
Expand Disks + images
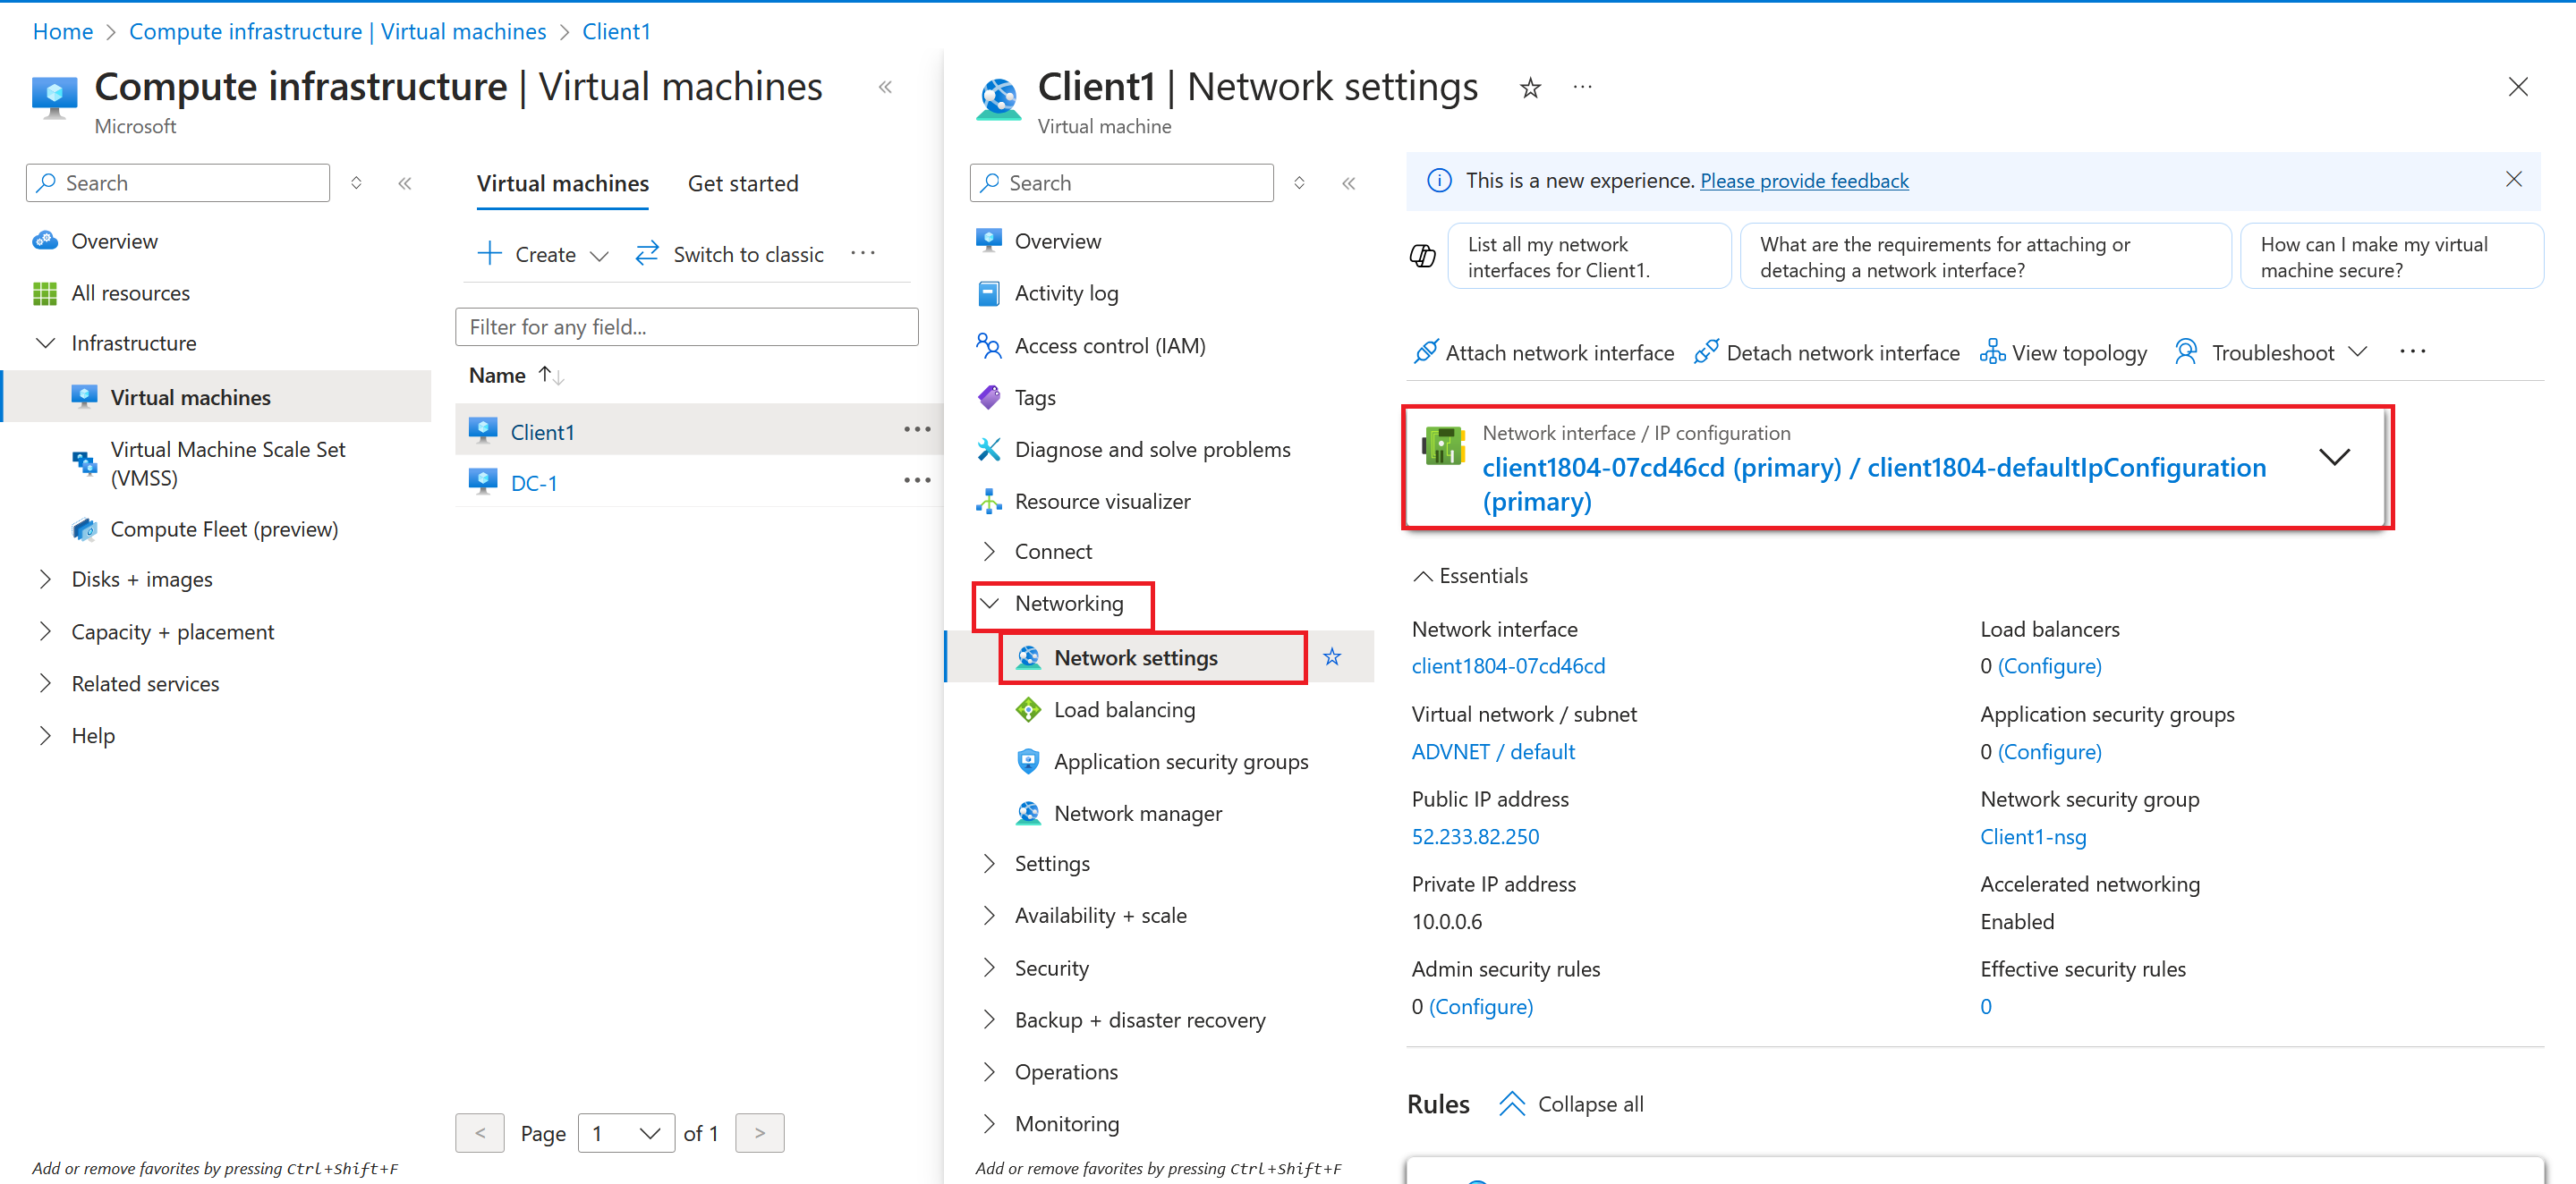click(45, 579)
